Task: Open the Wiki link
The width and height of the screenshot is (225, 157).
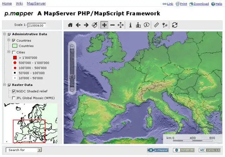Action: tap(19, 3)
